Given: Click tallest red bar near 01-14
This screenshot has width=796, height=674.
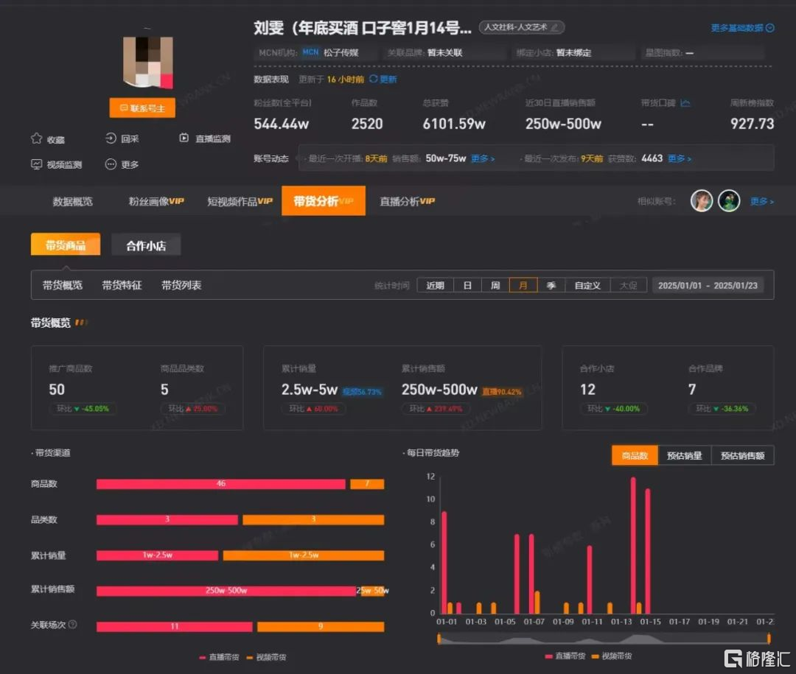Looking at the screenshot, I should tap(633, 545).
